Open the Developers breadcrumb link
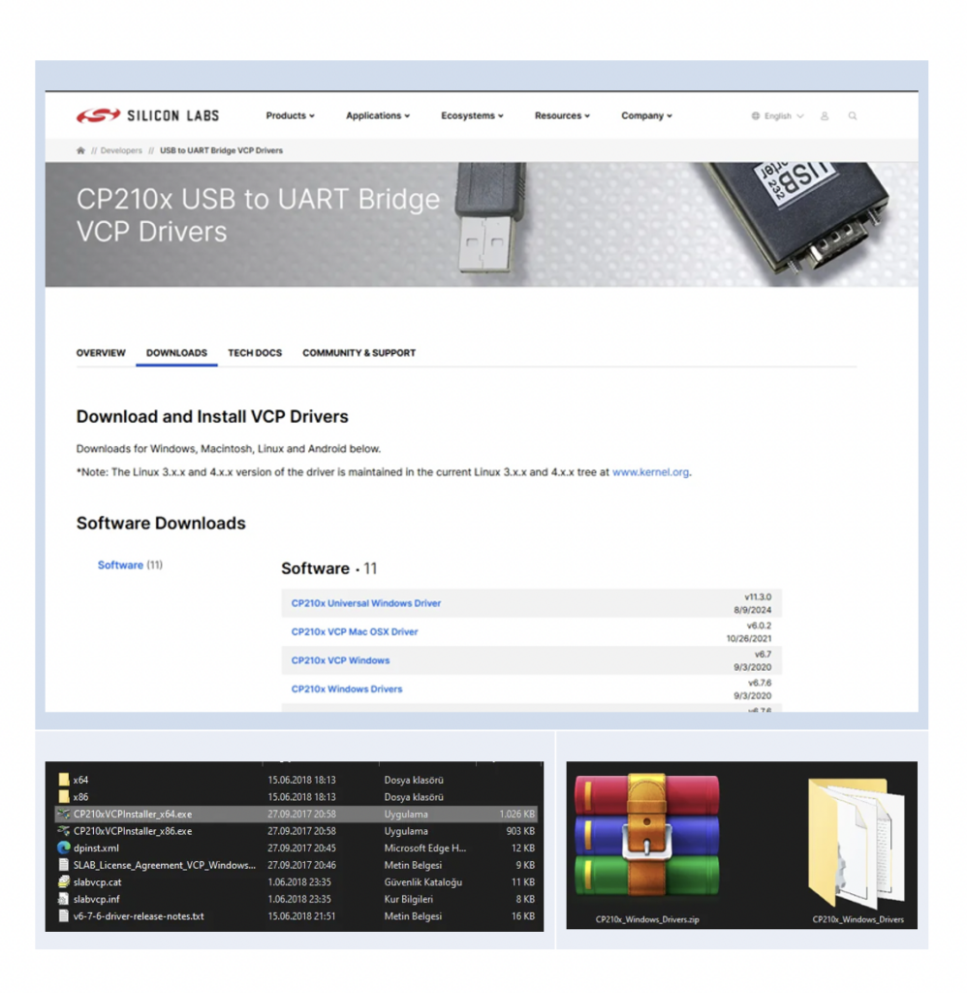 click(121, 150)
